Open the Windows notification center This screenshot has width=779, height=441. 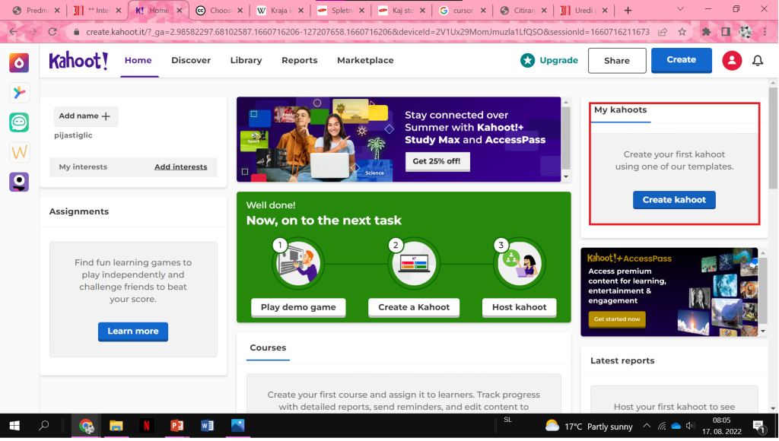pos(758,426)
